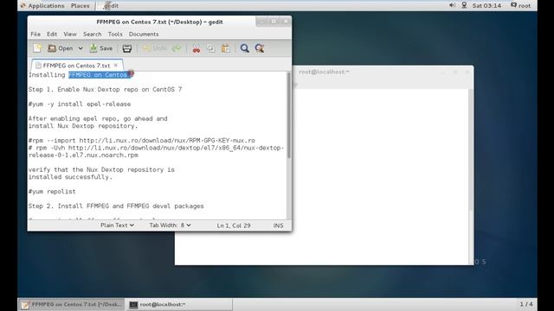Open Find and Replace tool
This screenshot has width=554, height=311.
tap(260, 48)
